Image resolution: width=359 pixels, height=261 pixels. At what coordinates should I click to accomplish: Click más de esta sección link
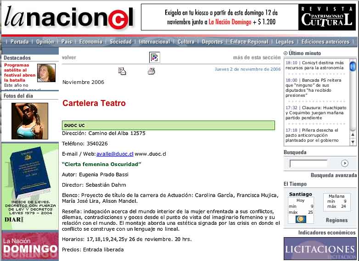257,57
